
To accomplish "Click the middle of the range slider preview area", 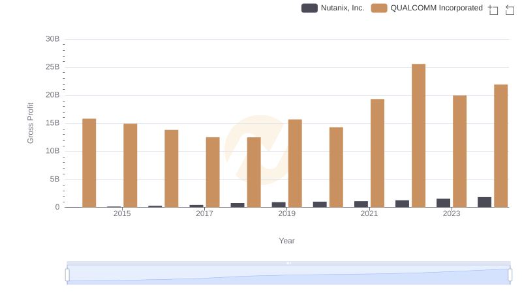I will [x=288, y=275].
